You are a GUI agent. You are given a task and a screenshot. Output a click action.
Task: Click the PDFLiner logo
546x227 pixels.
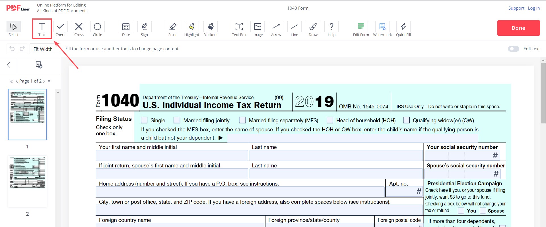click(18, 8)
